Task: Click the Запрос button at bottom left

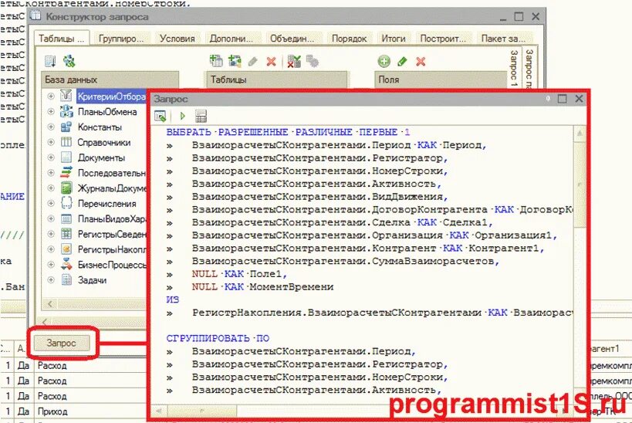Action: coord(61,343)
